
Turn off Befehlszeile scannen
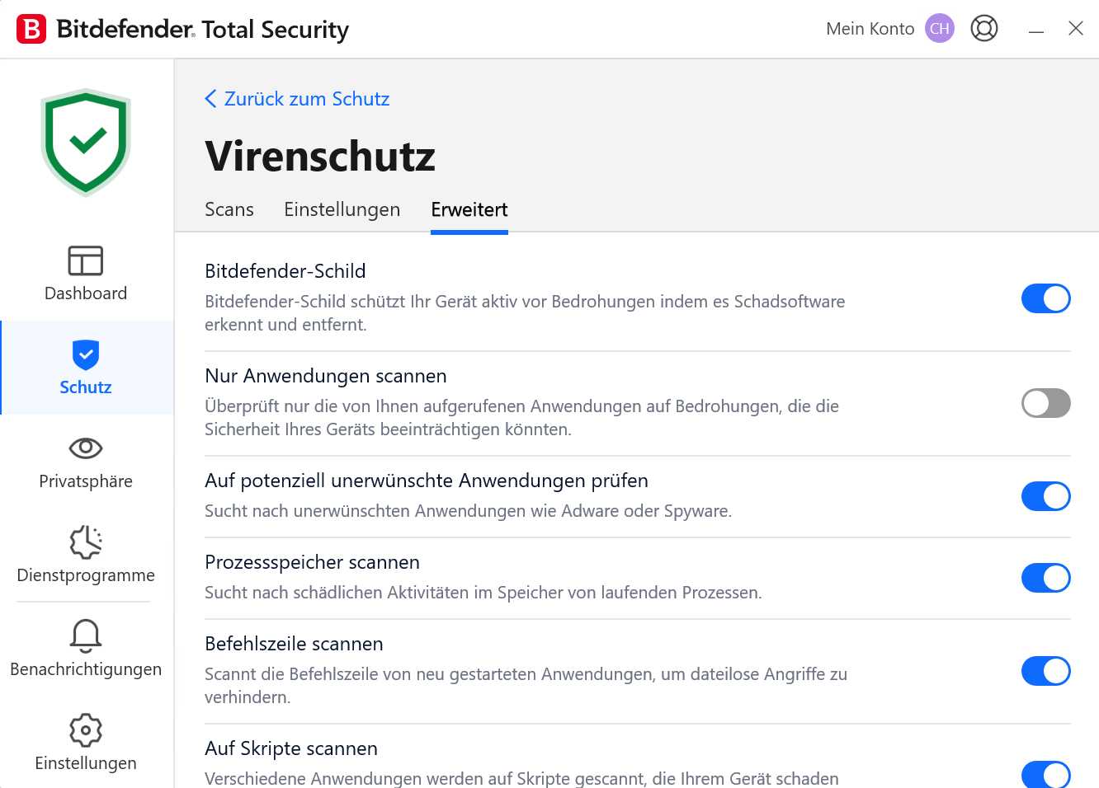coord(1045,671)
